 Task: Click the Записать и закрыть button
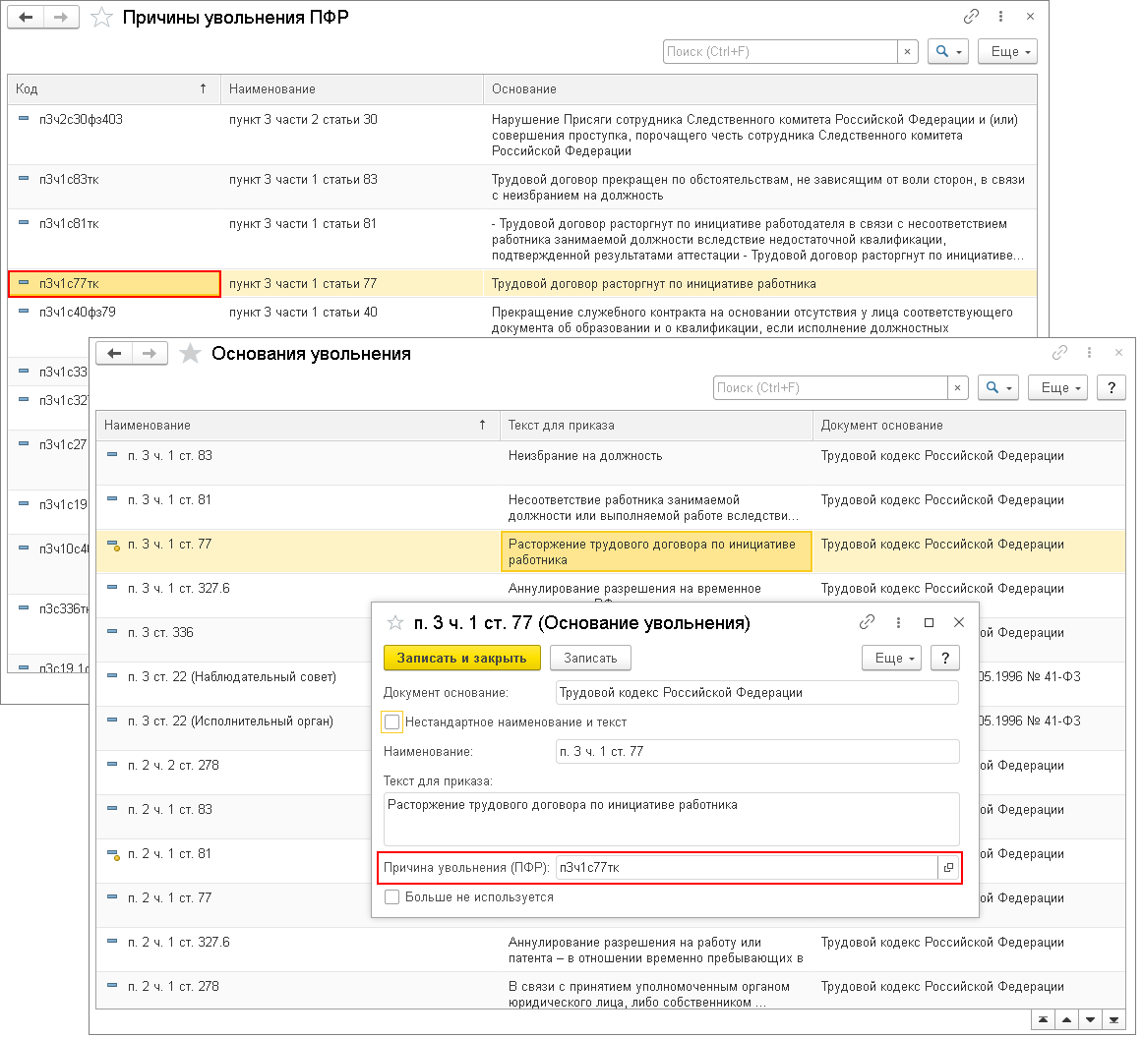(x=461, y=658)
